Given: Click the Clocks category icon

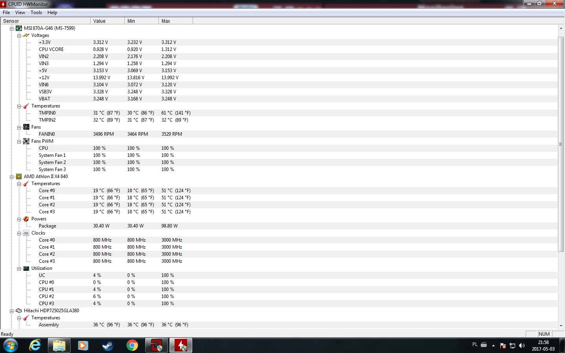Looking at the screenshot, I should [x=26, y=233].
